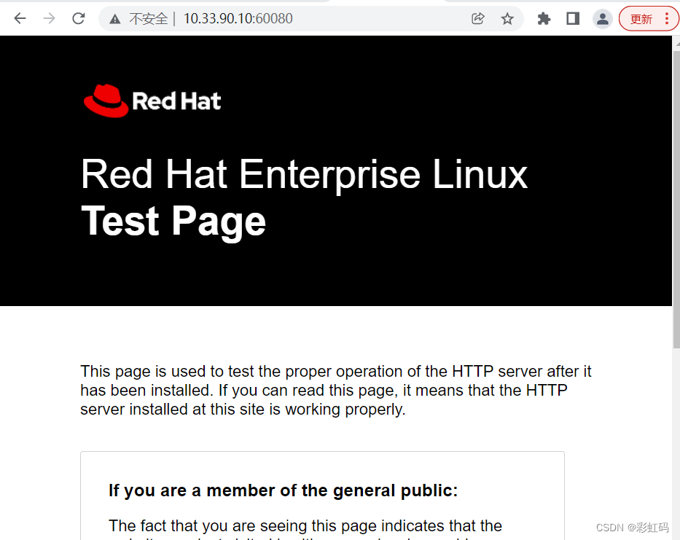Click the Red Hat Enterprise Linux heading
Screen dimensions: 680x540
click(x=304, y=175)
